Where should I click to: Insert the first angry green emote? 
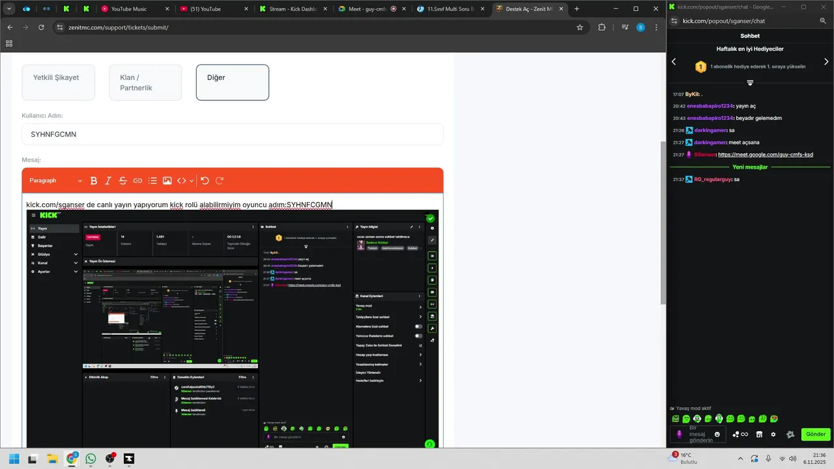click(x=676, y=419)
